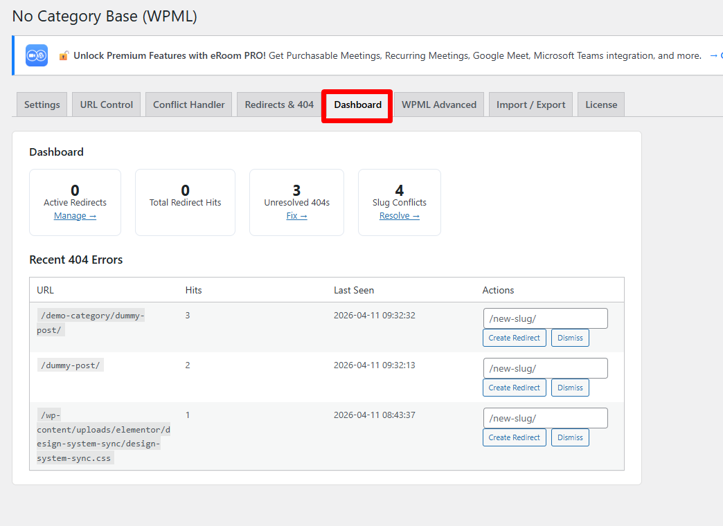723x526 pixels.
Task: Open the WPML Advanced tab
Action: pyautogui.click(x=439, y=105)
